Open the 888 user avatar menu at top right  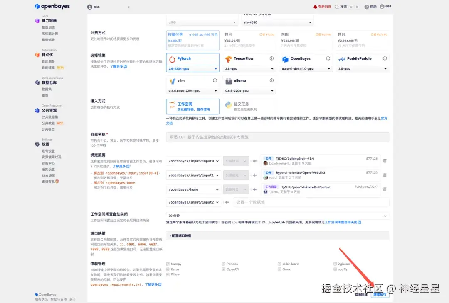pyautogui.click(x=385, y=7)
